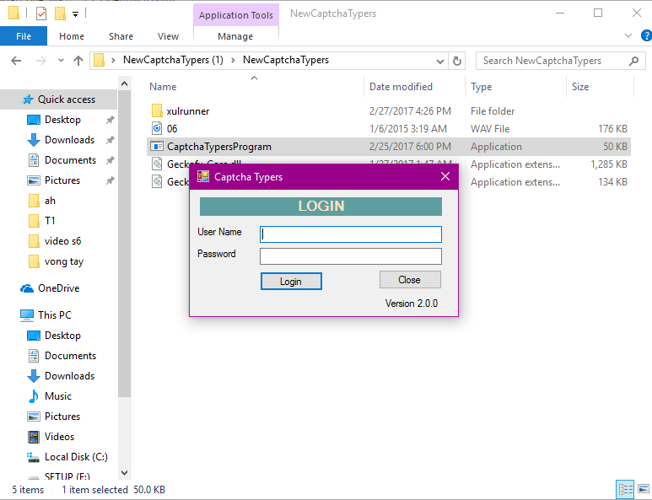Switch to Details view in status bar
This screenshot has width=652, height=500.
pos(625,489)
